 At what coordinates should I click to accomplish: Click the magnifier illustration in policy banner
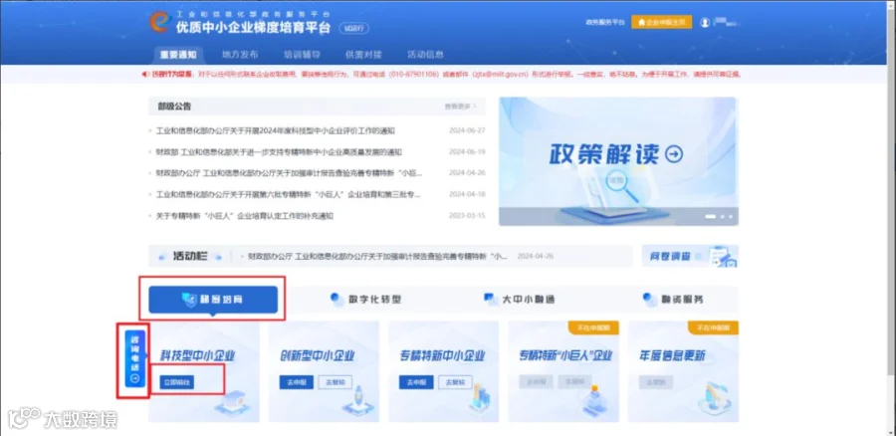pyautogui.click(x=620, y=184)
